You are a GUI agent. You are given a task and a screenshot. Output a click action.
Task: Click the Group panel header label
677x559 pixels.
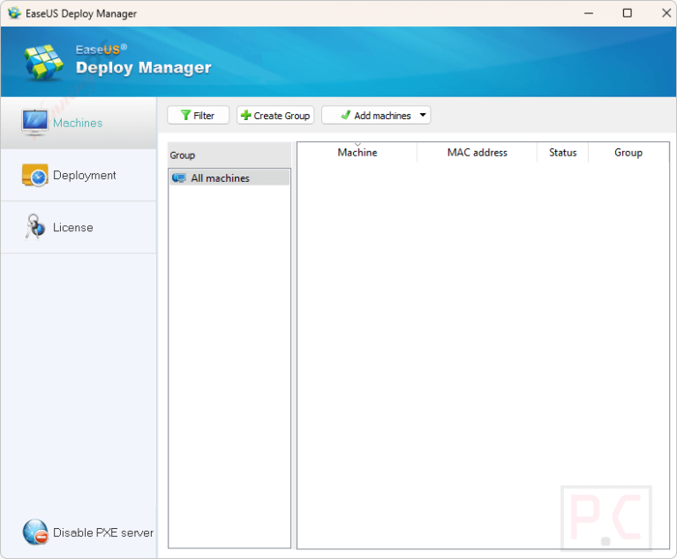click(182, 155)
